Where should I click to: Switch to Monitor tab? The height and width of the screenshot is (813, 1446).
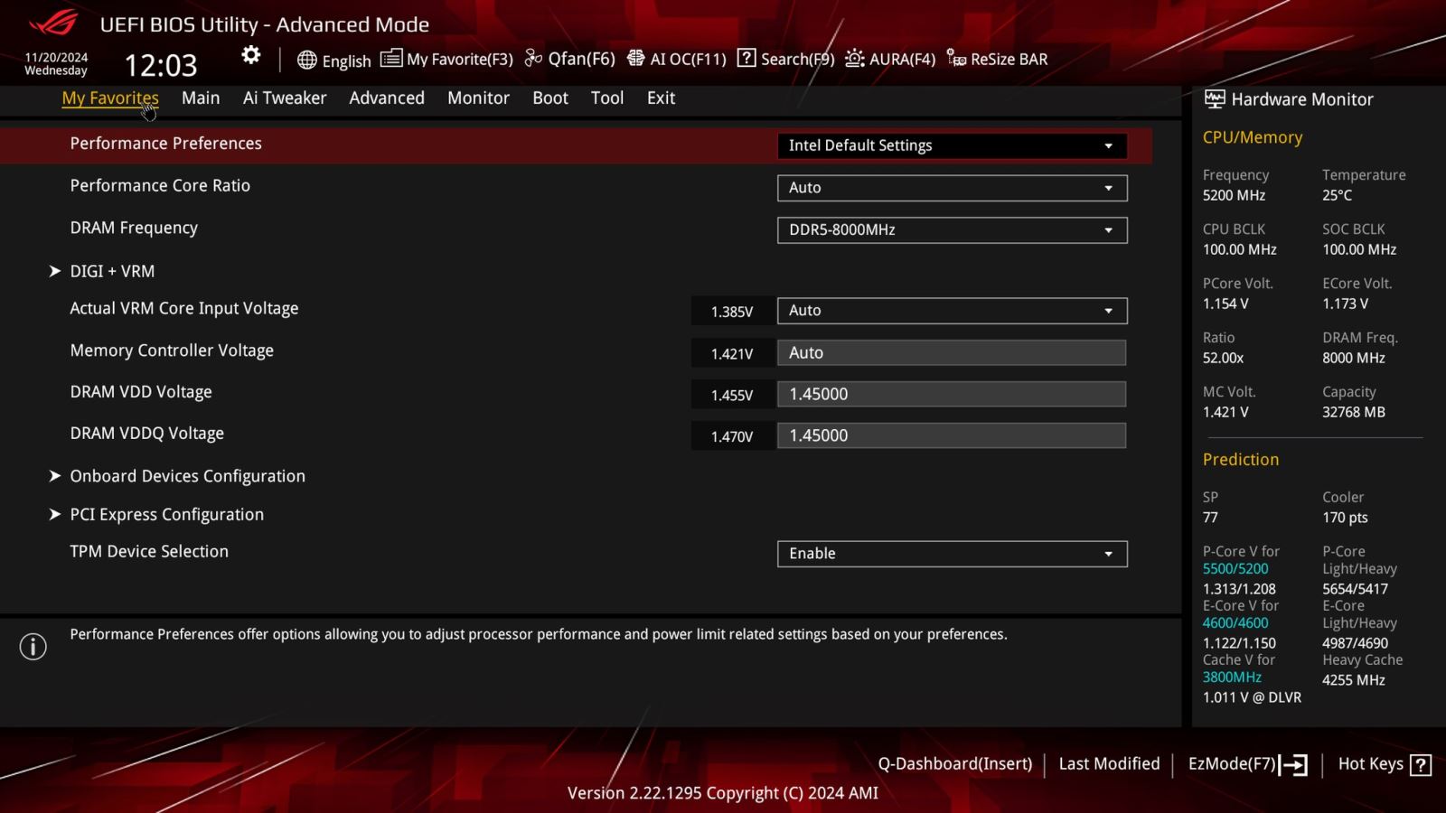pos(478,98)
